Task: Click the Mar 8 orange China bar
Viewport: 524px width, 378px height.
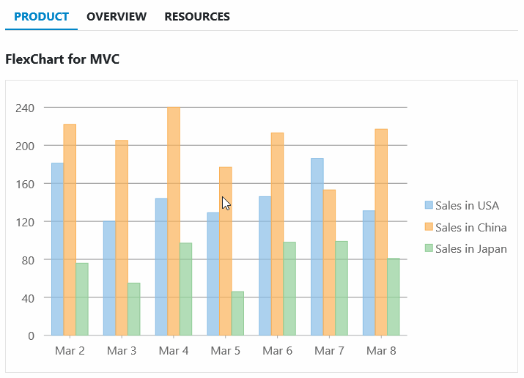Action: click(x=381, y=232)
